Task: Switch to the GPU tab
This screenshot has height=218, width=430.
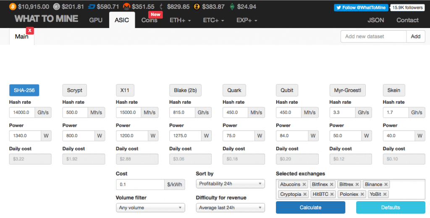Action: (x=96, y=20)
